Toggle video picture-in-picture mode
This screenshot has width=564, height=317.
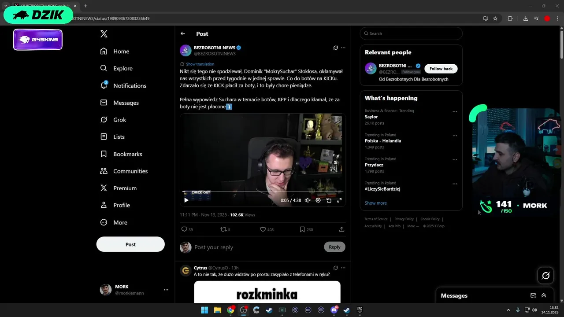coord(329,200)
